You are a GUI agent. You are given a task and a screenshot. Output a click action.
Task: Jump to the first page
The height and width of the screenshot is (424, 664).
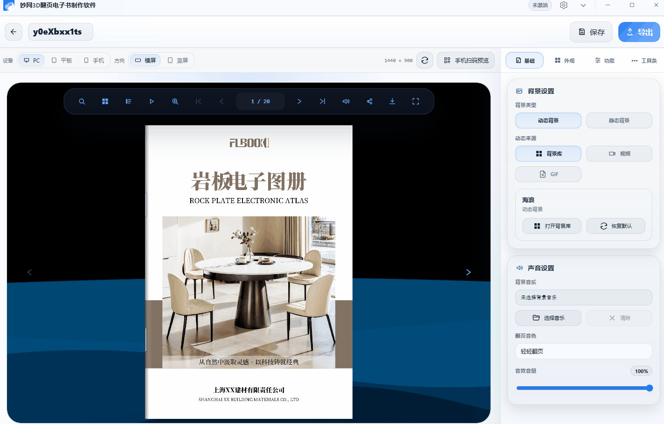tap(198, 101)
